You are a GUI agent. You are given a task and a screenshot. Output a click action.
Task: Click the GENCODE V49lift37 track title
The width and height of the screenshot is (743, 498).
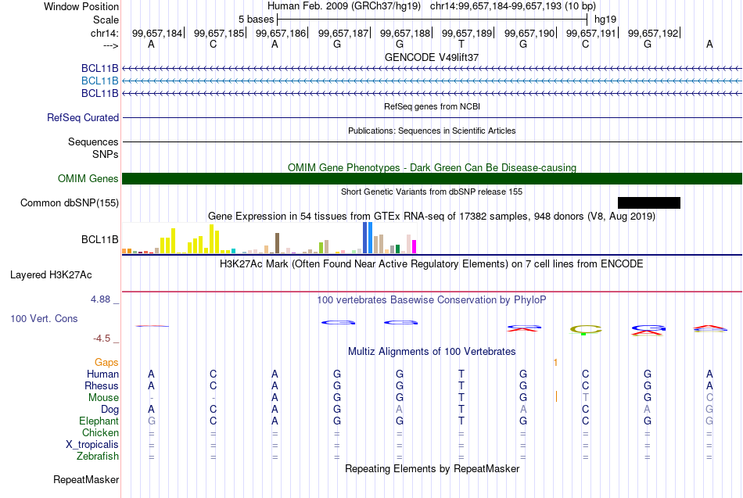[432, 57]
